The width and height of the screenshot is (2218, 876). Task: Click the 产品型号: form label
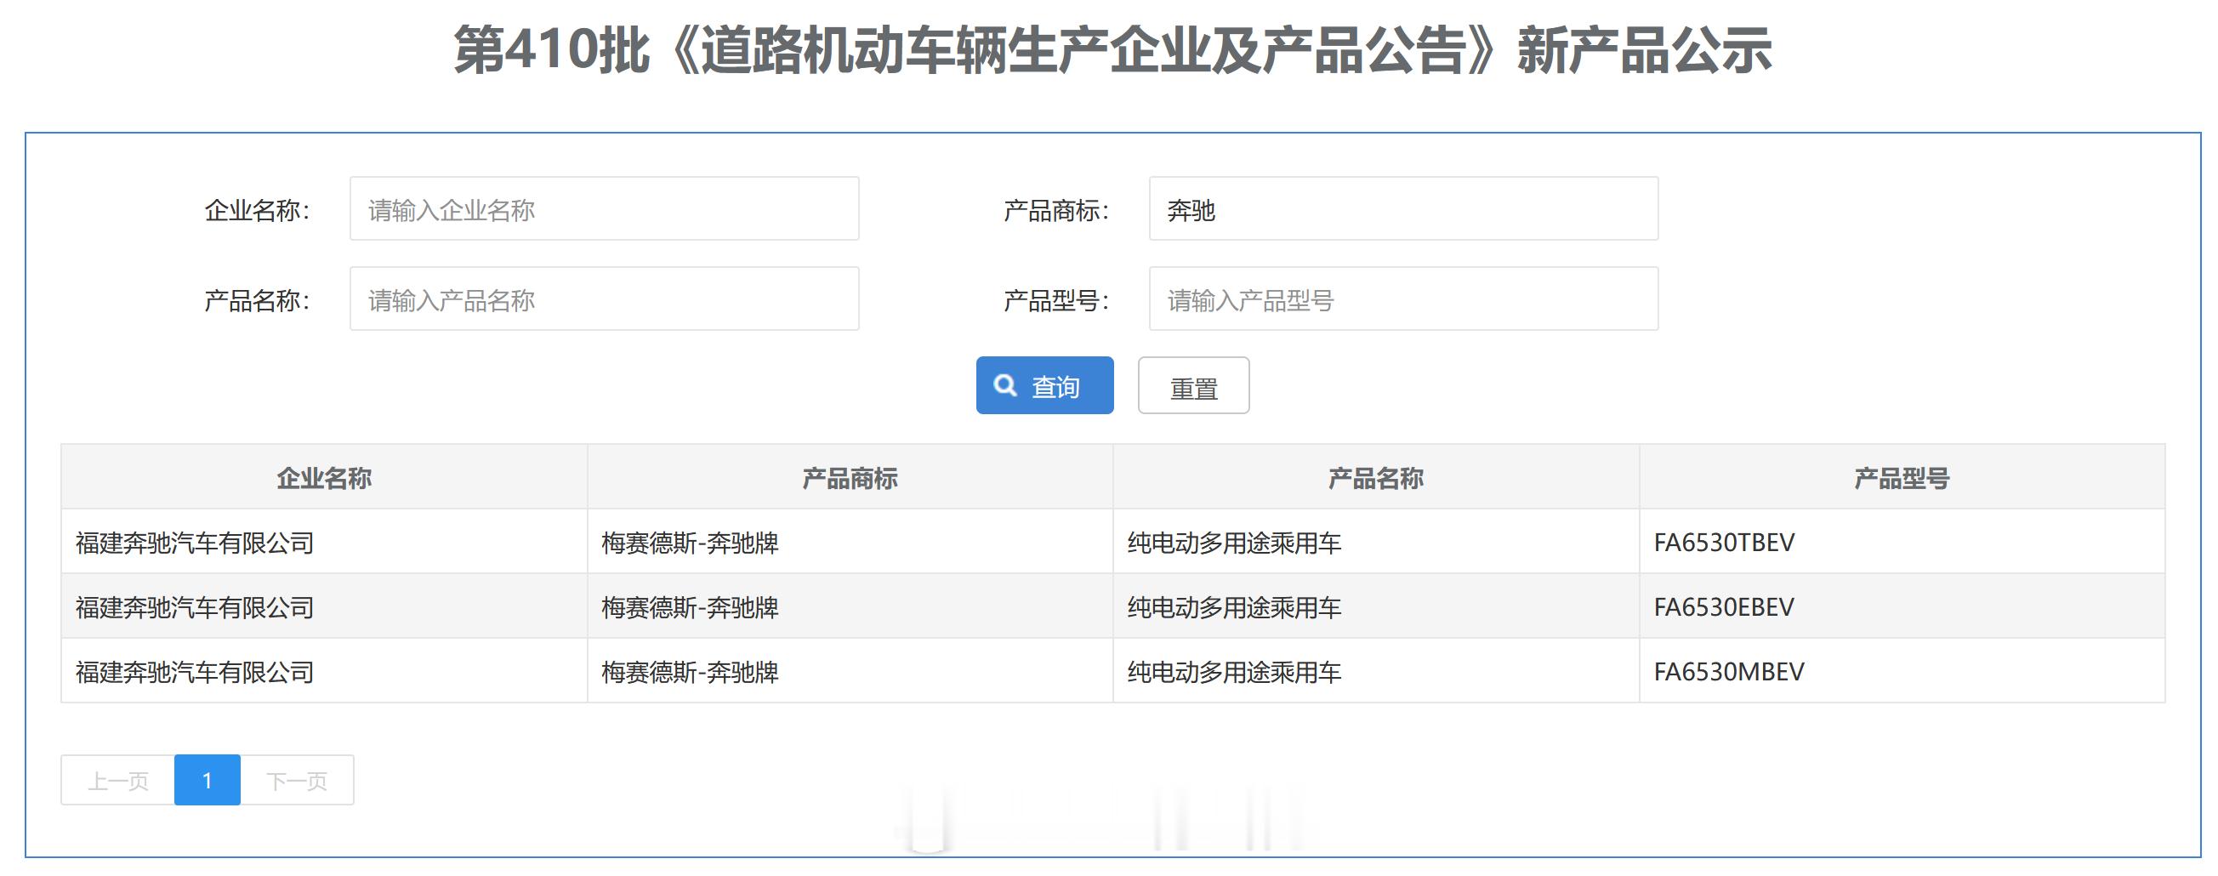[1056, 299]
